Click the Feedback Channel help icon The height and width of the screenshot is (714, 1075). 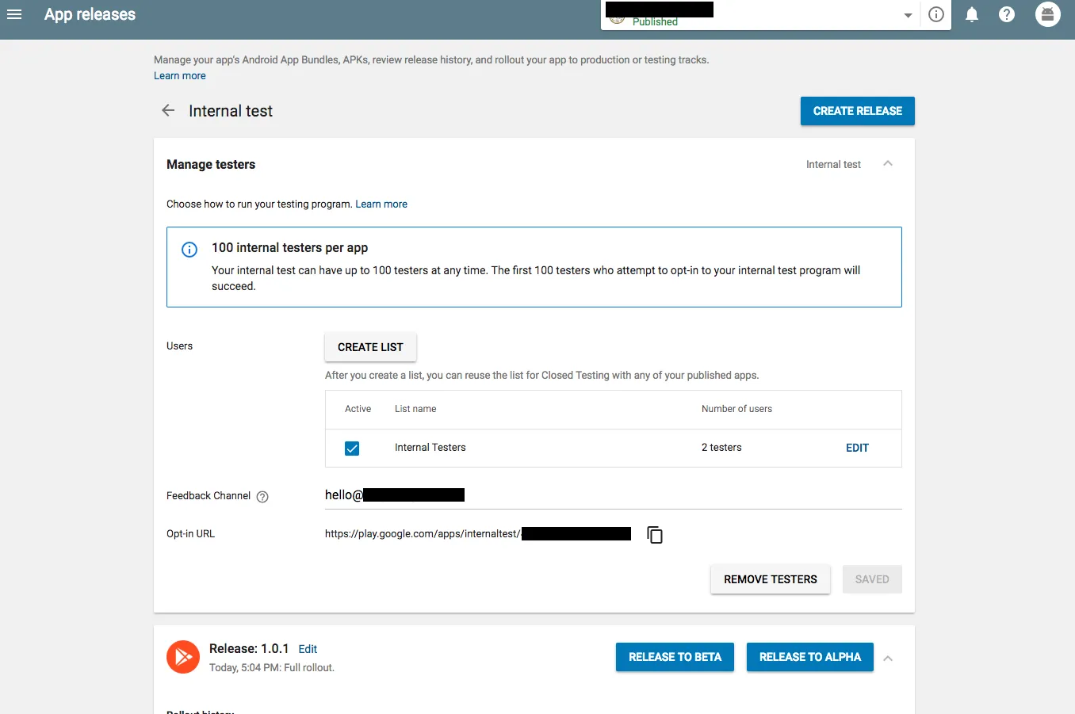pyautogui.click(x=262, y=497)
